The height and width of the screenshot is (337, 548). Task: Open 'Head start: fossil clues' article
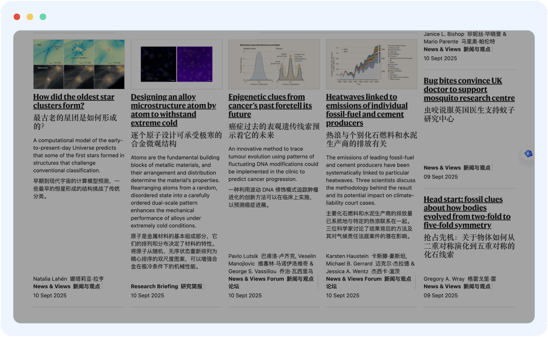[467, 212]
